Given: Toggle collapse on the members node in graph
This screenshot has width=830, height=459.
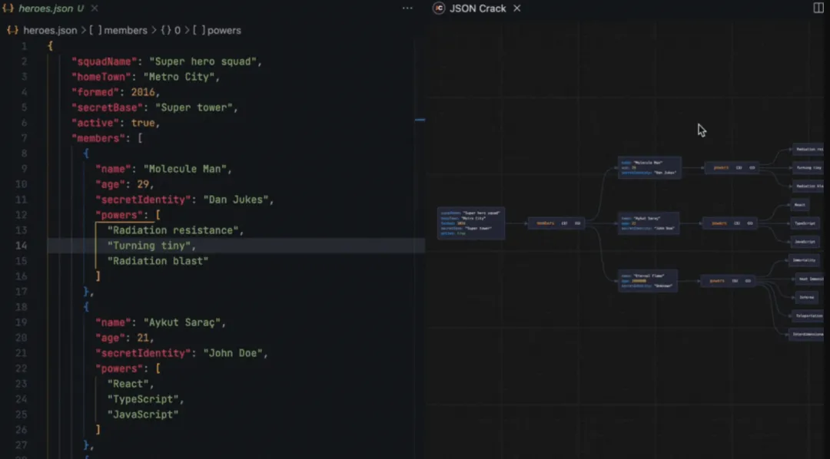Looking at the screenshot, I should click(x=576, y=223).
